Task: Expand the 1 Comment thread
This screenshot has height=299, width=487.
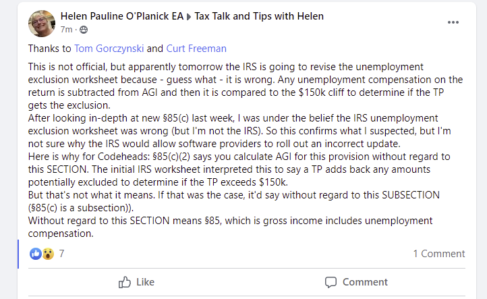Action: coord(438,254)
